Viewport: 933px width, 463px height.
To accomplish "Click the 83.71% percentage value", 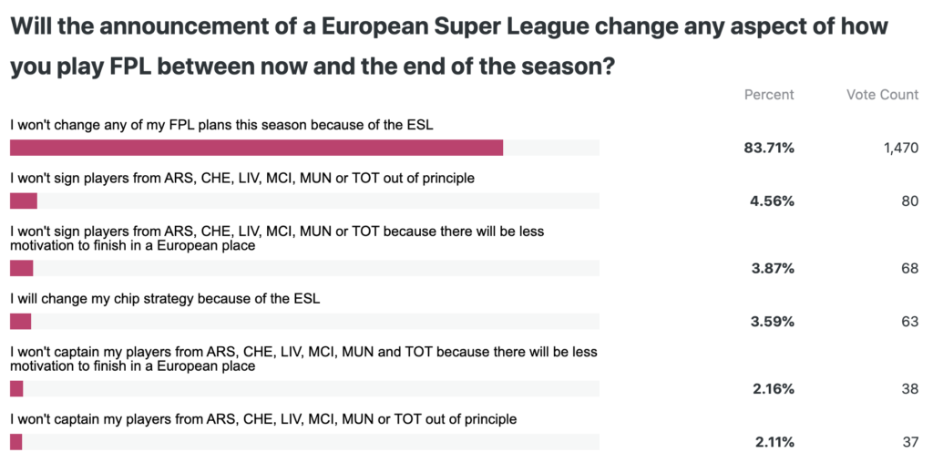I will tap(769, 148).
